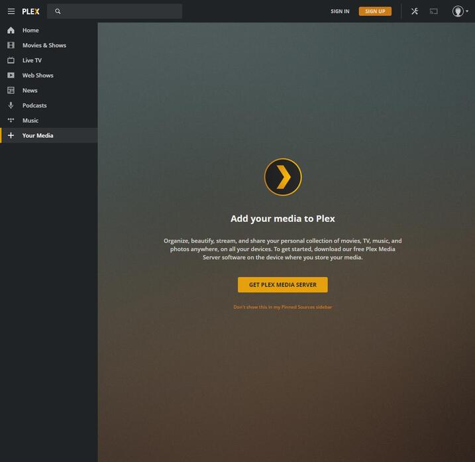Click the Plex logo
This screenshot has height=462, width=475.
click(30, 11)
